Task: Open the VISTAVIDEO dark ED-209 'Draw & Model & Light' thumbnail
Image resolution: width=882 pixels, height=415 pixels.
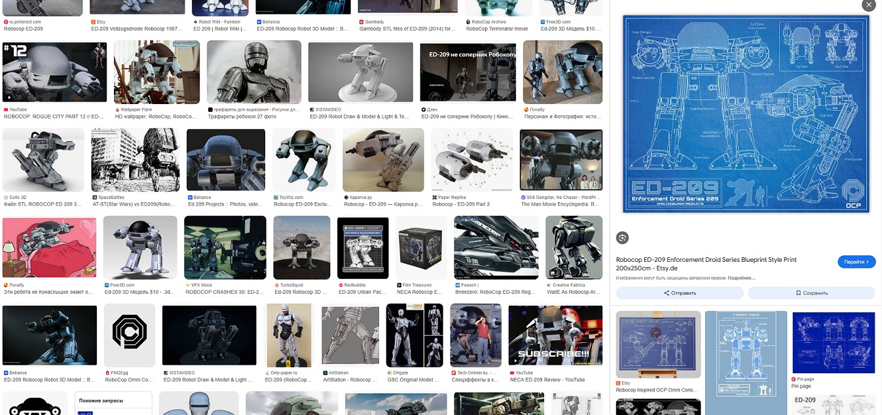Action: [209, 336]
